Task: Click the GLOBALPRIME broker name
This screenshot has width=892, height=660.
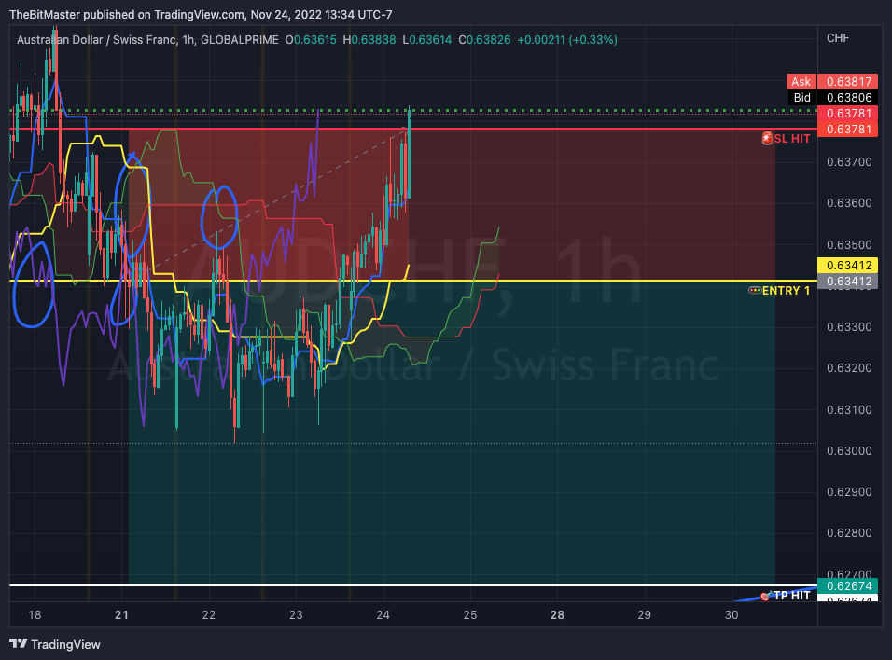Action: pos(240,40)
